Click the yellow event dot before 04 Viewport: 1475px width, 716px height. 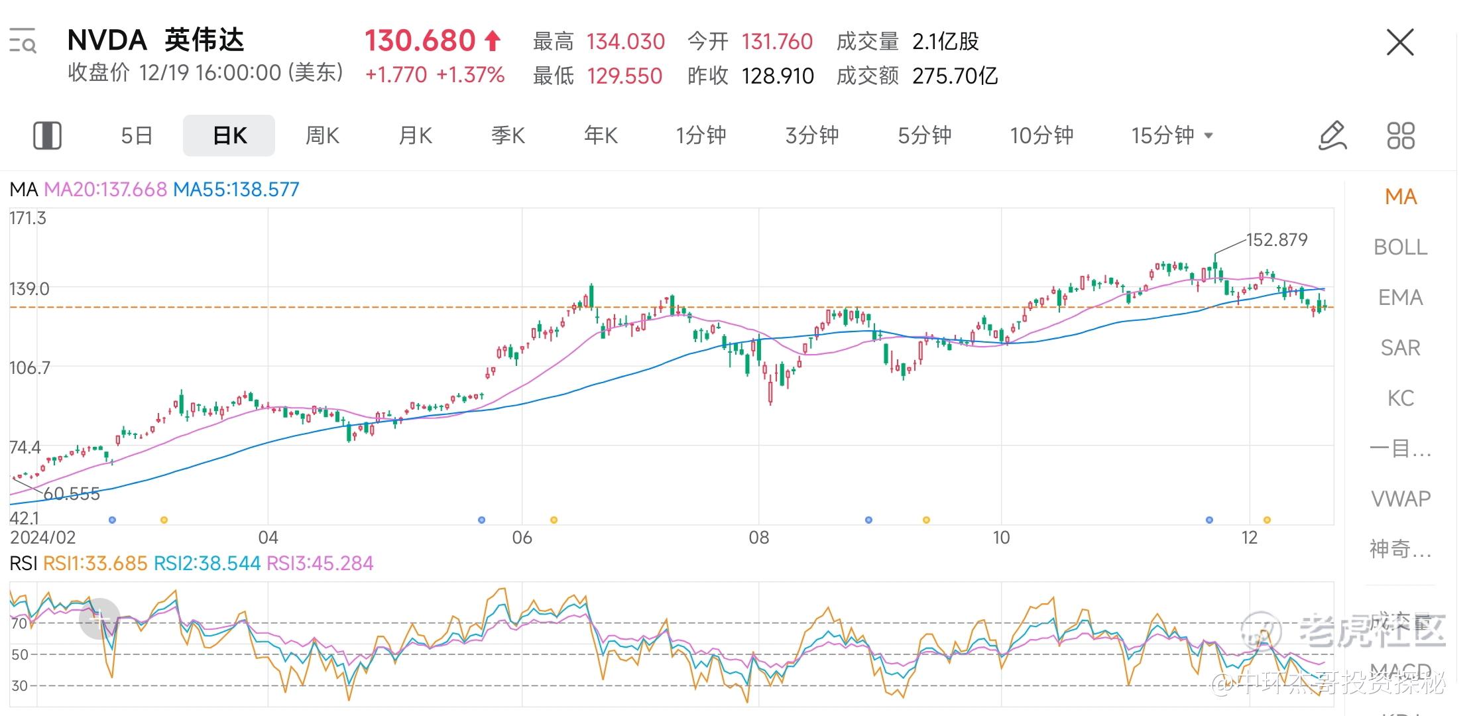click(x=164, y=520)
